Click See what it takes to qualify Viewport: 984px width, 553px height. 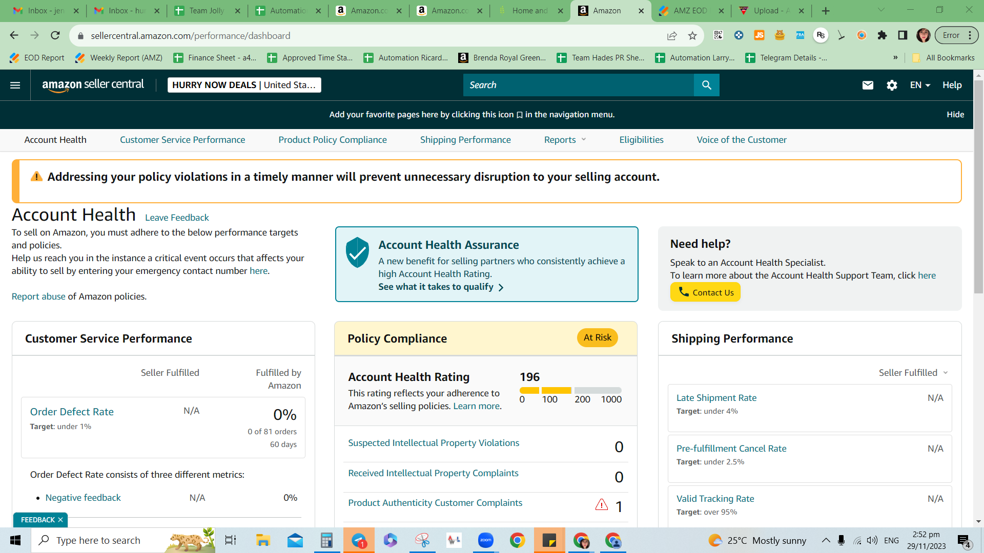coord(441,287)
